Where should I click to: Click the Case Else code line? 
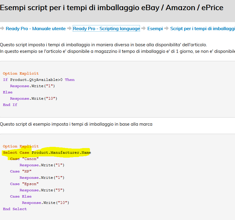(x=21, y=196)
